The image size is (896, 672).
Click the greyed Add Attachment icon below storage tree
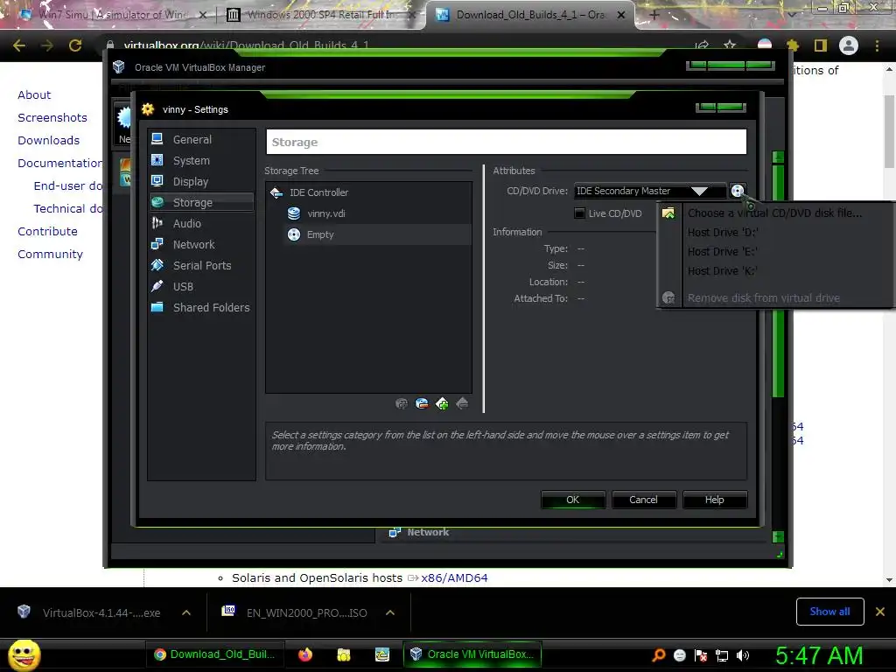tap(402, 404)
